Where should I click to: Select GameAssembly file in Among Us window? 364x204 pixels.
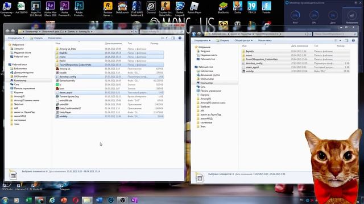109,80
